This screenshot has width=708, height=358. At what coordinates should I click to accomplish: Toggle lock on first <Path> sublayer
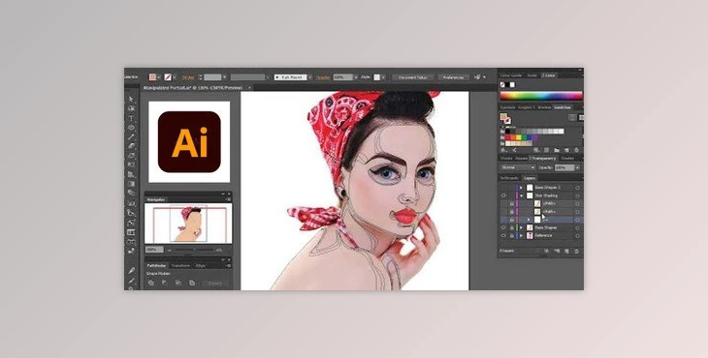[x=511, y=203]
